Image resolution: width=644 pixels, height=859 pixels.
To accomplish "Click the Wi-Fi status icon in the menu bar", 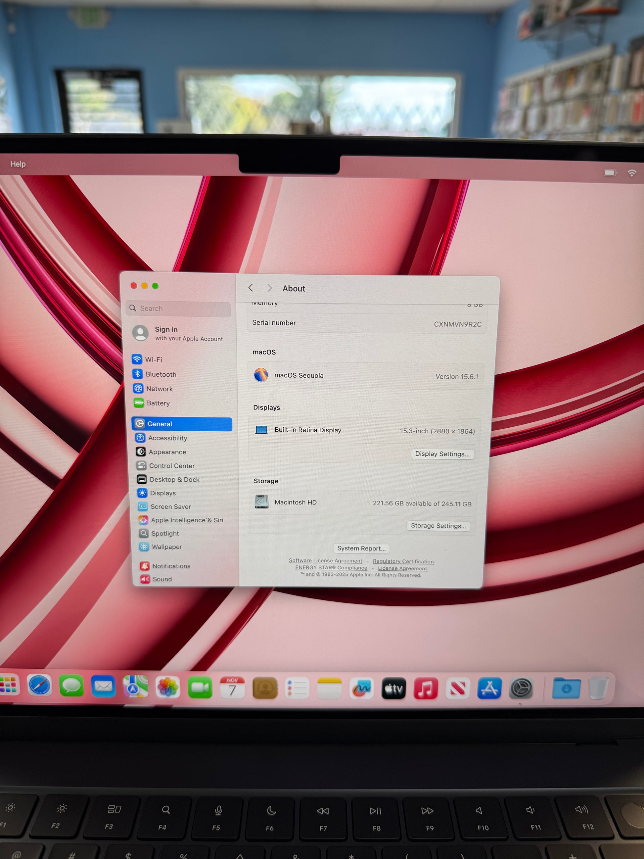I will [631, 173].
